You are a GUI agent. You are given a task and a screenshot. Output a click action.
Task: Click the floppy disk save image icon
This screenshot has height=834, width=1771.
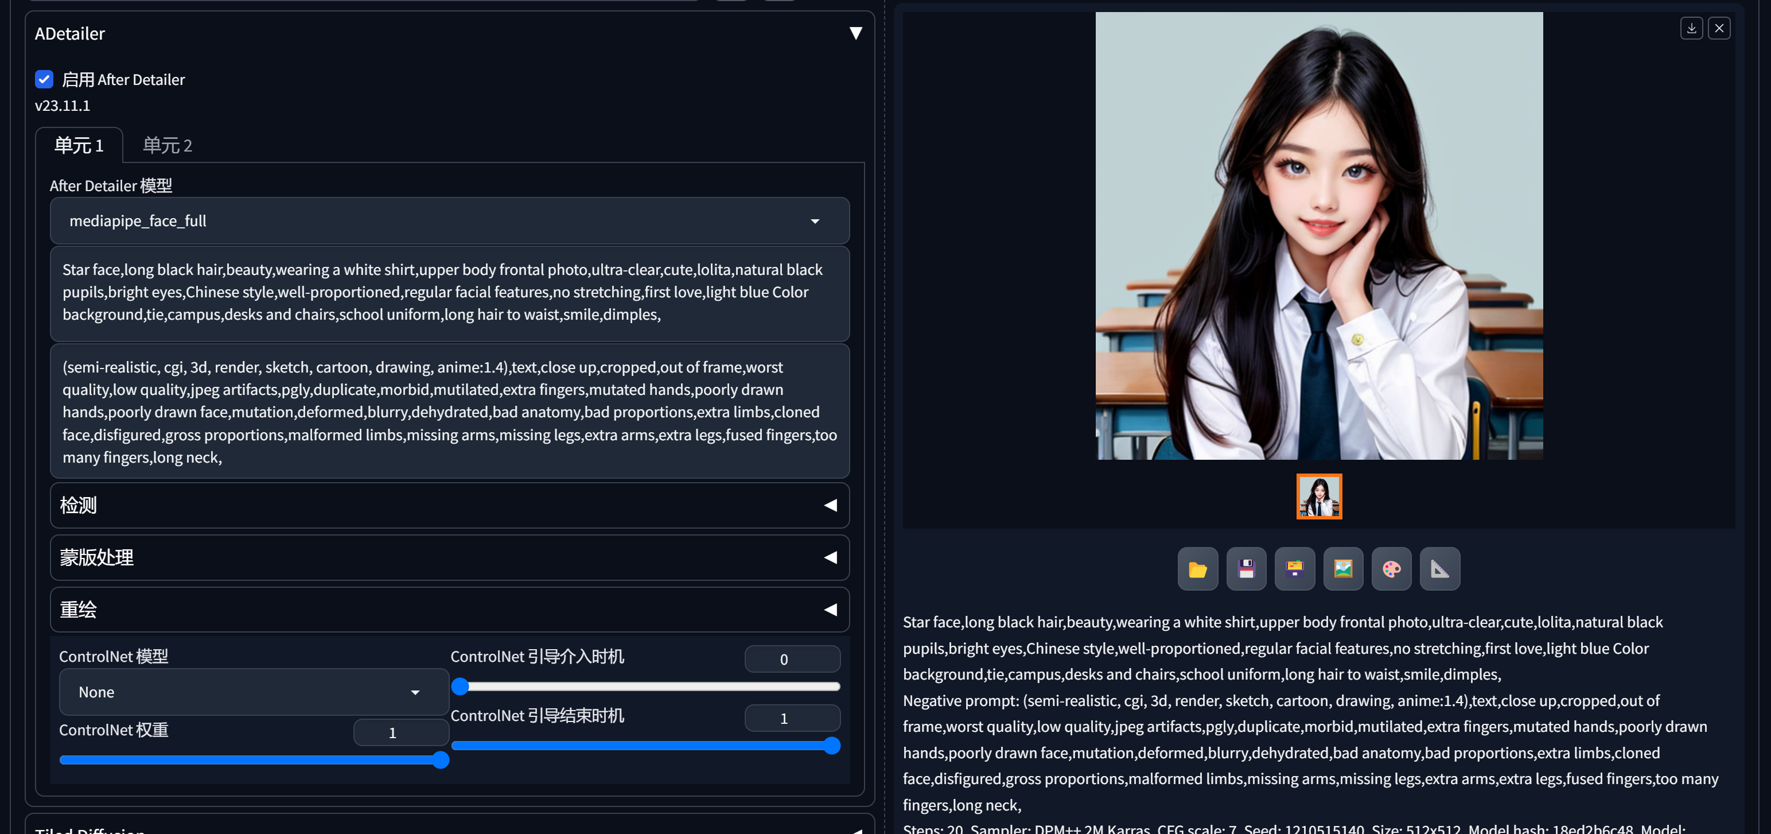1245,569
